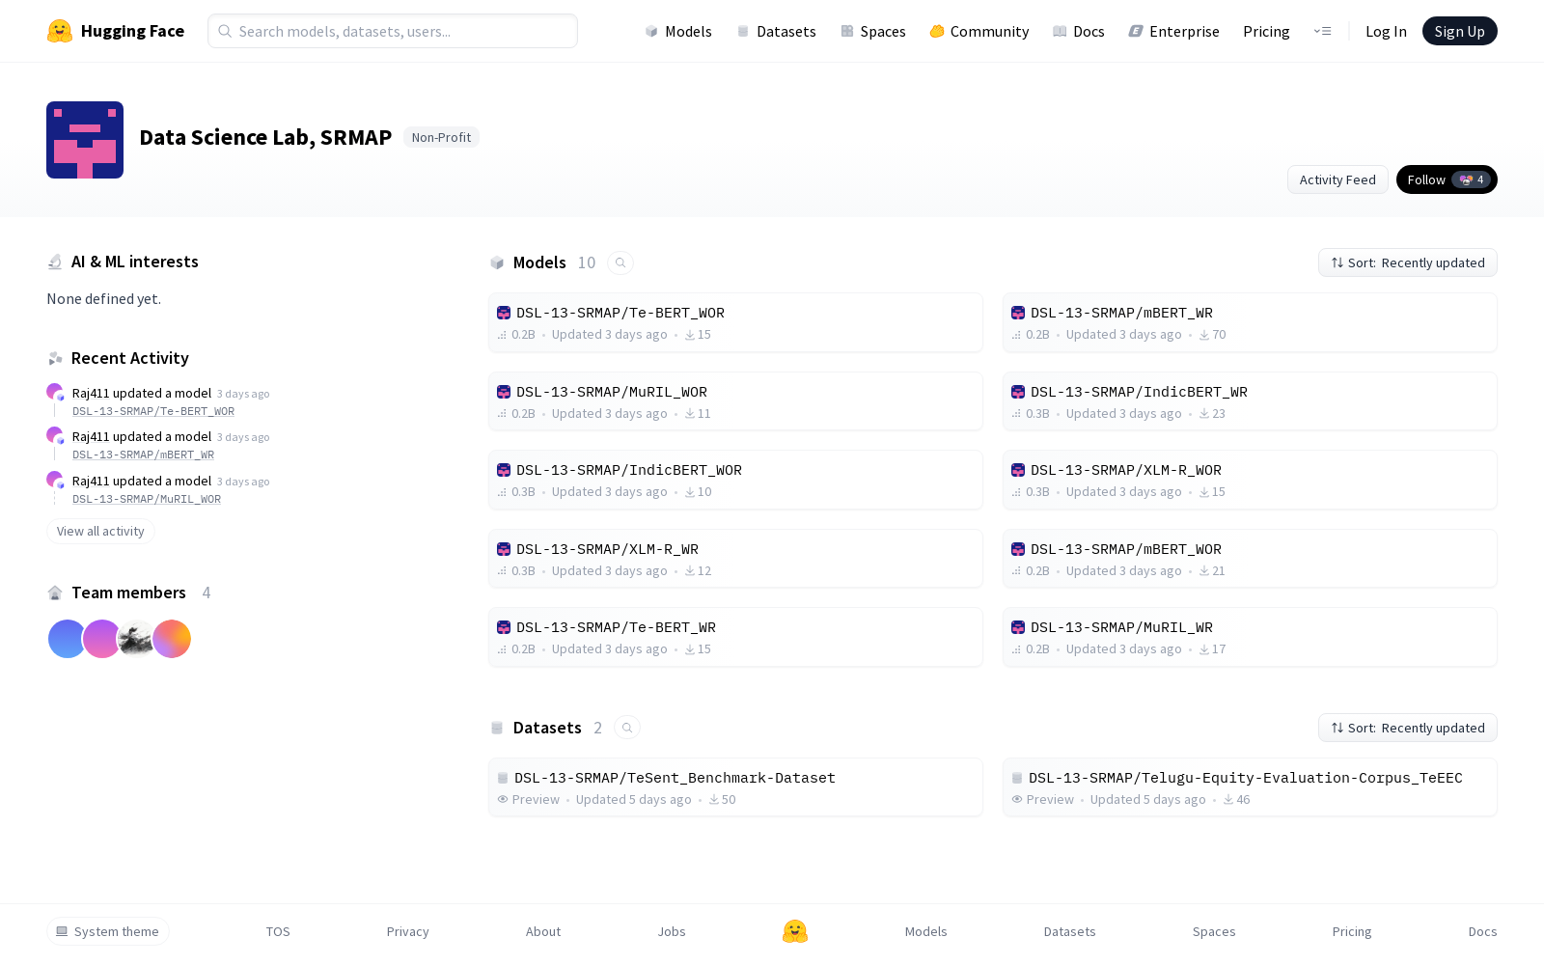Expand the additional navigation menu
Image resolution: width=1544 pixels, height=965 pixels.
[1322, 31]
